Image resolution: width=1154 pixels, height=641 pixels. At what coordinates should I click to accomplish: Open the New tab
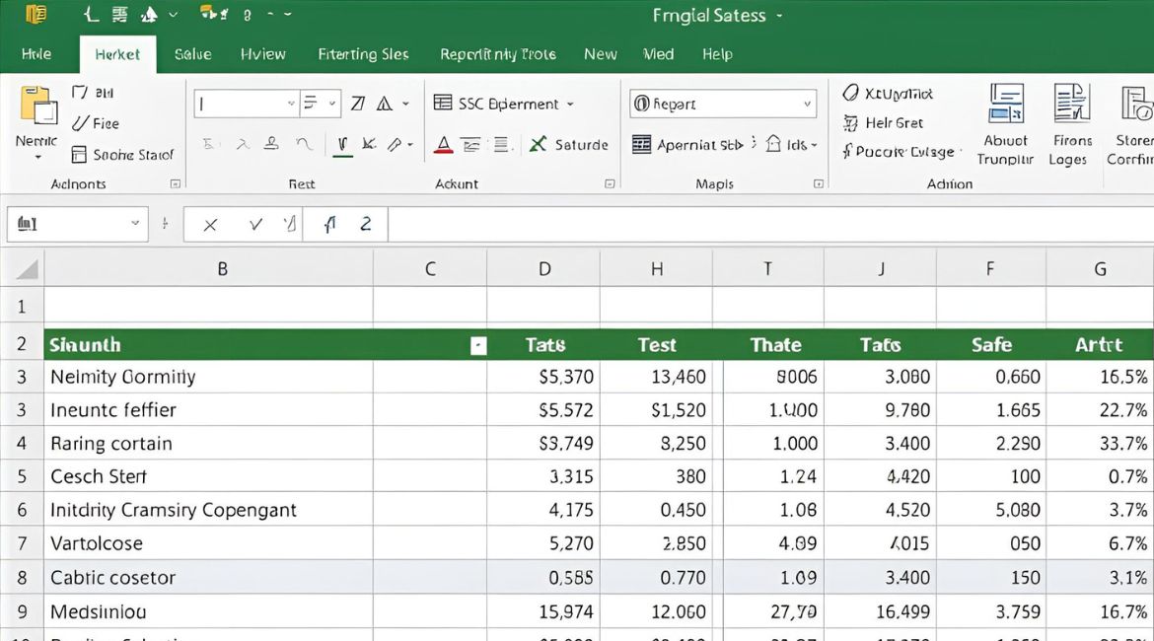pyautogui.click(x=600, y=53)
